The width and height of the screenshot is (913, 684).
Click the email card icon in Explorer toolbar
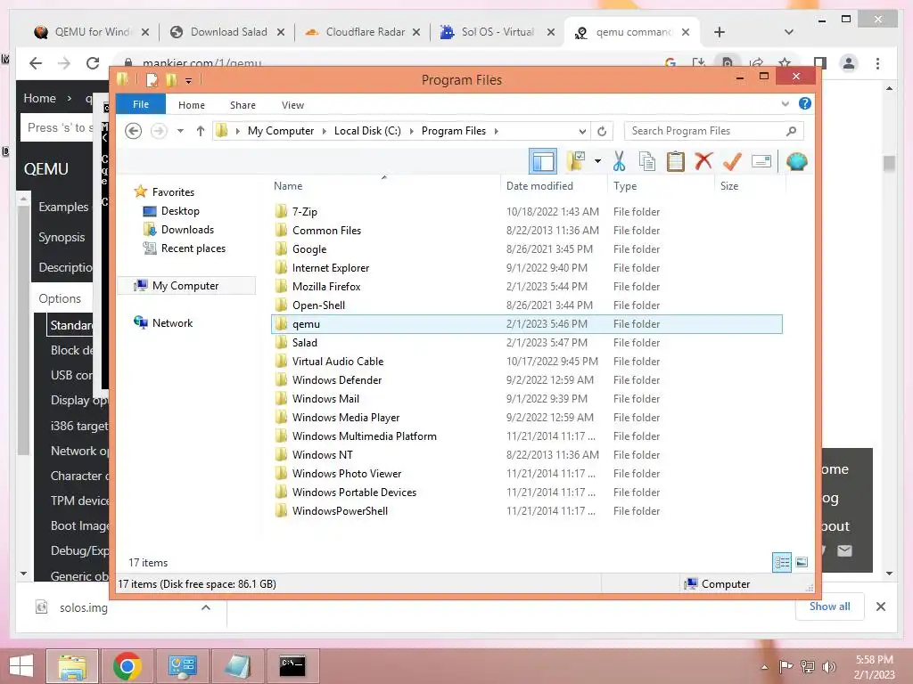pyautogui.click(x=761, y=161)
